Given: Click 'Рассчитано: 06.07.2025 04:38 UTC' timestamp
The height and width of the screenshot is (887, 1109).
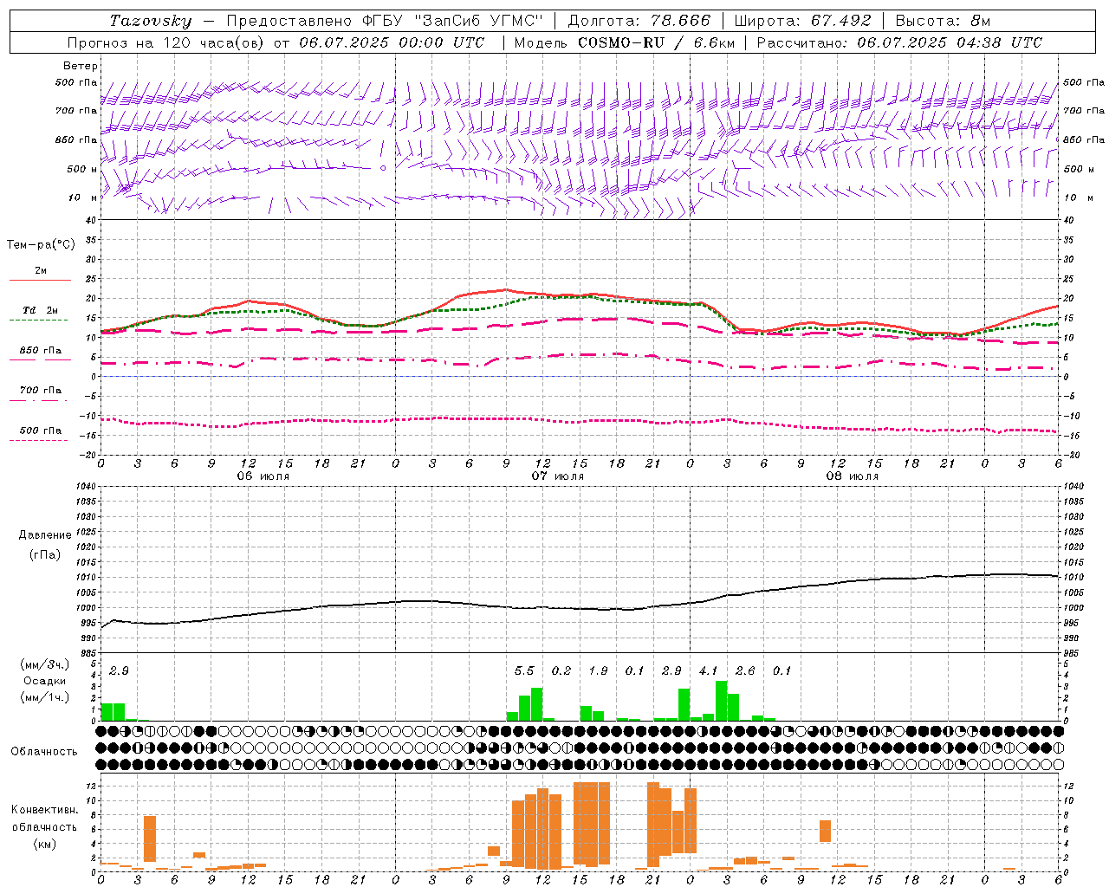Looking at the screenshot, I should click(x=899, y=42).
